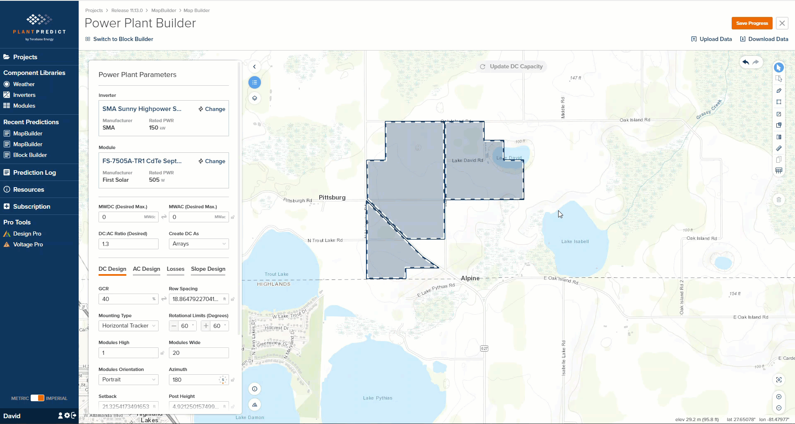The image size is (795, 424).
Task: Select the ruler measure tool
Action: (x=779, y=148)
